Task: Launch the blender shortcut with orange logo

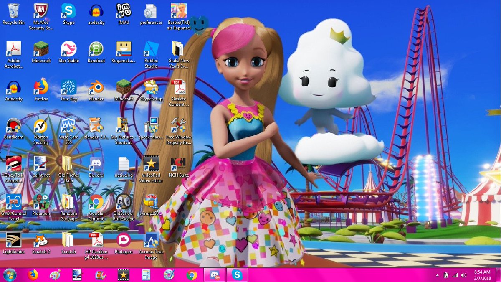Action: [x=96, y=90]
